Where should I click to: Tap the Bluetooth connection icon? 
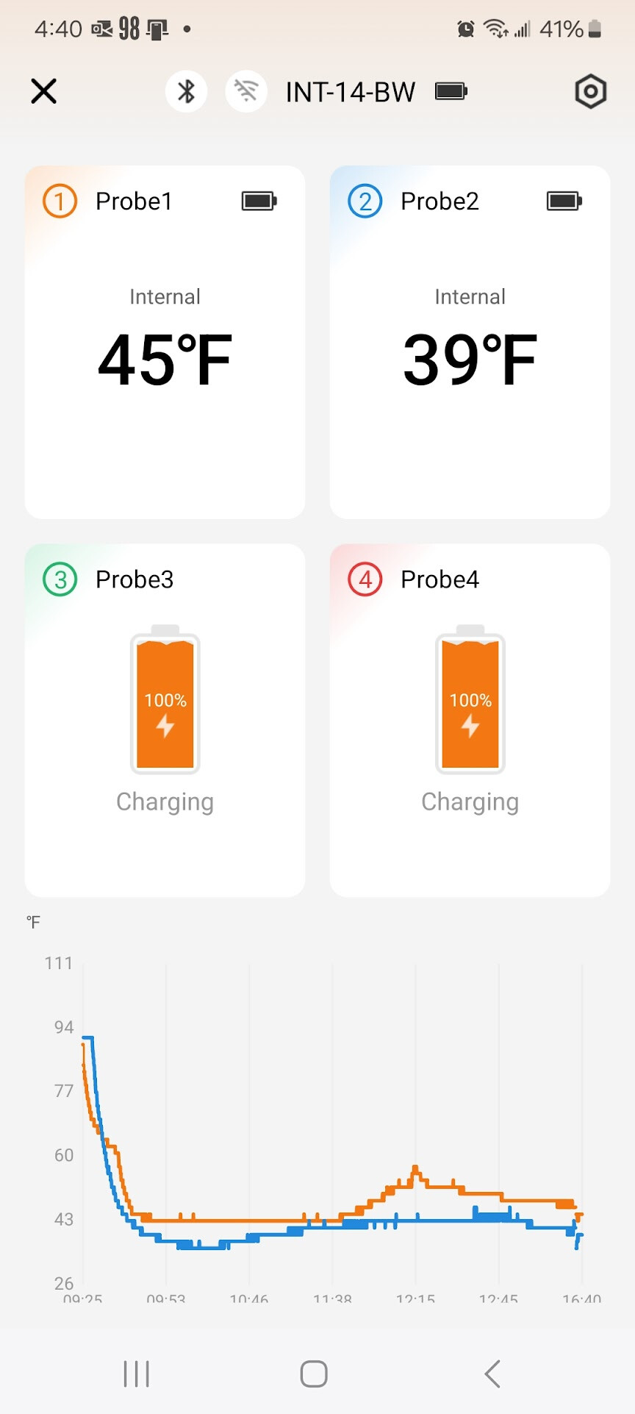(x=187, y=92)
